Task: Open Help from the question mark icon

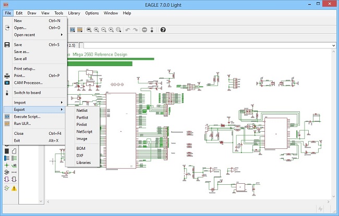Action: coord(163,30)
